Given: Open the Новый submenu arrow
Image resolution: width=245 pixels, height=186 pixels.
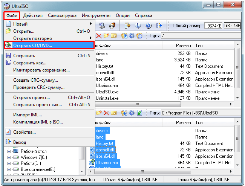Looking at the screenshot, I should 91,24.
